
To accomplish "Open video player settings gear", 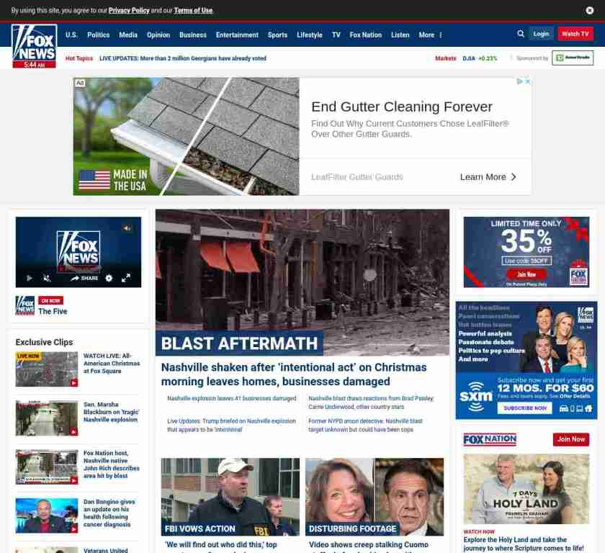I will [109, 278].
